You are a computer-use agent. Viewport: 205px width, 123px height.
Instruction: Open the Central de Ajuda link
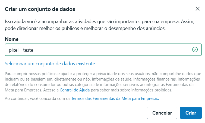[x=75, y=90]
